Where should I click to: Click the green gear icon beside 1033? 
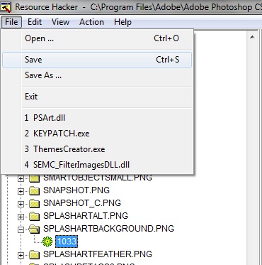(47, 242)
